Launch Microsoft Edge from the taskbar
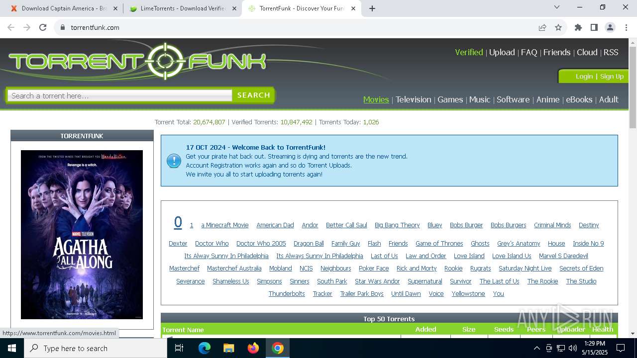 [x=205, y=348]
